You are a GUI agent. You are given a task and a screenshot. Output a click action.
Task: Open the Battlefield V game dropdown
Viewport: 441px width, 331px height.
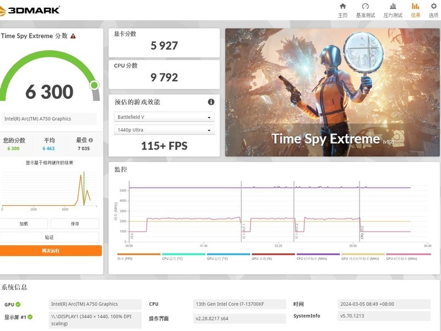(164, 117)
